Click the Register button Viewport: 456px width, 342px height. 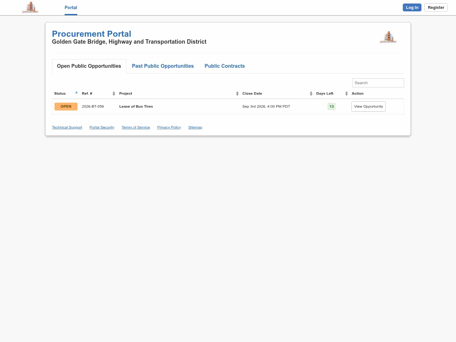(436, 8)
